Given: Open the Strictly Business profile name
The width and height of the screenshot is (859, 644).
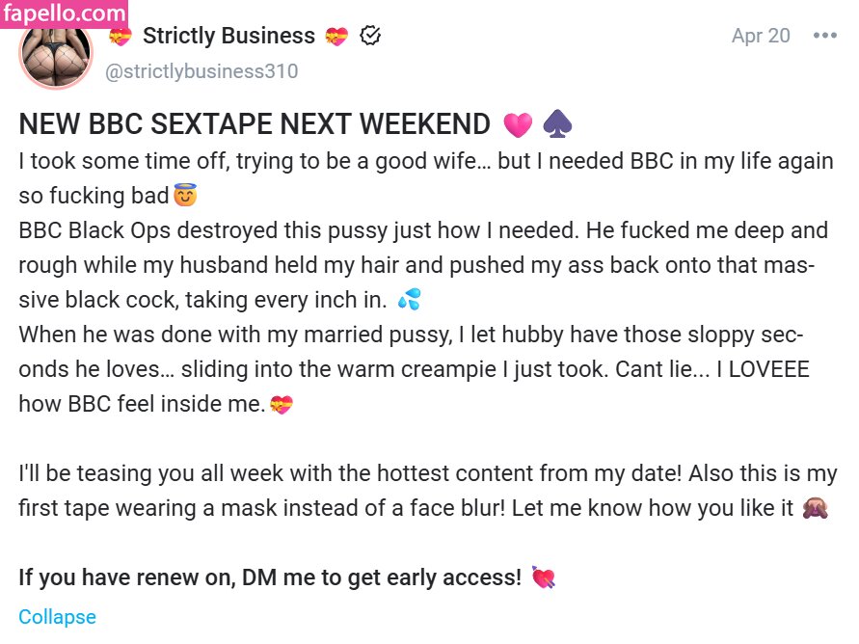Looking at the screenshot, I should click(x=228, y=37).
